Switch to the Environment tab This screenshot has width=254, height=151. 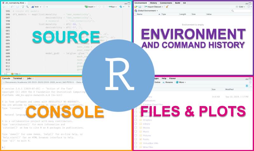141,3
